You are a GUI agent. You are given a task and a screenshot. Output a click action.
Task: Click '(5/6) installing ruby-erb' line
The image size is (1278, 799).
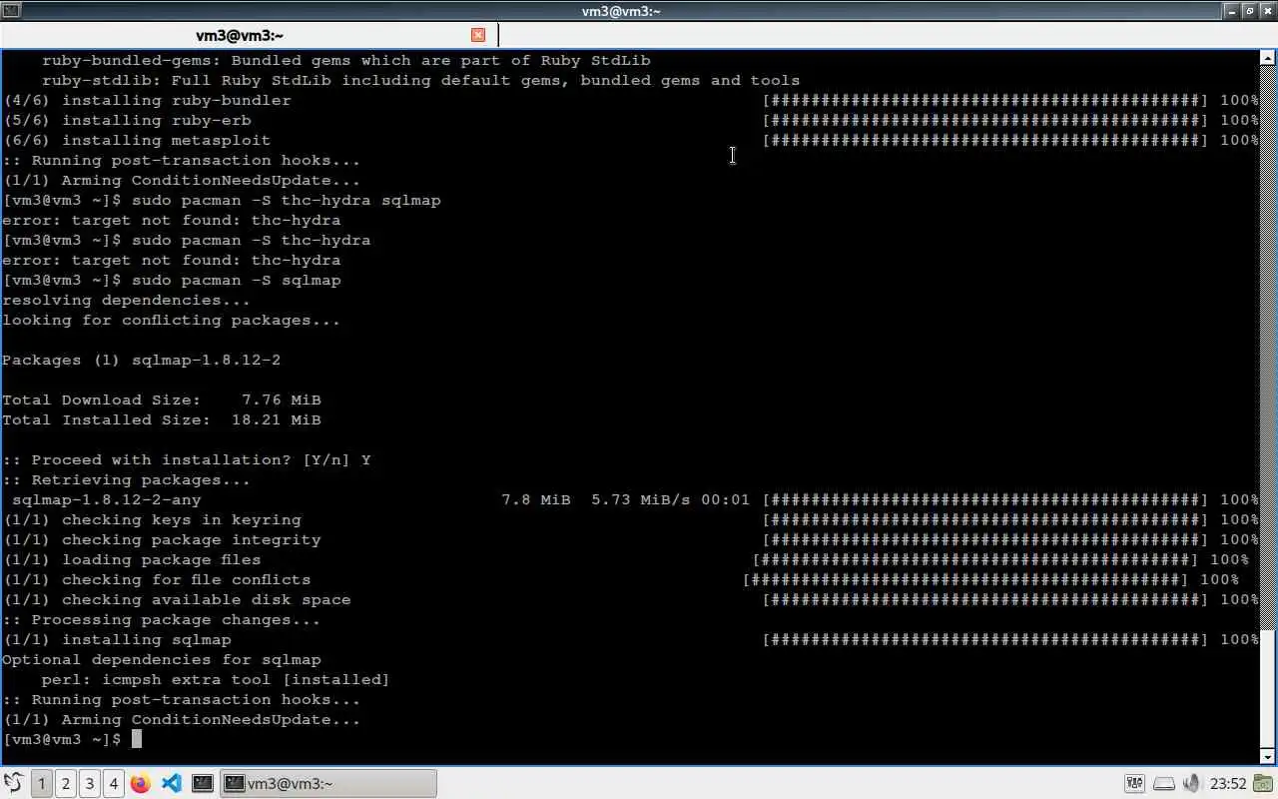coord(127,120)
